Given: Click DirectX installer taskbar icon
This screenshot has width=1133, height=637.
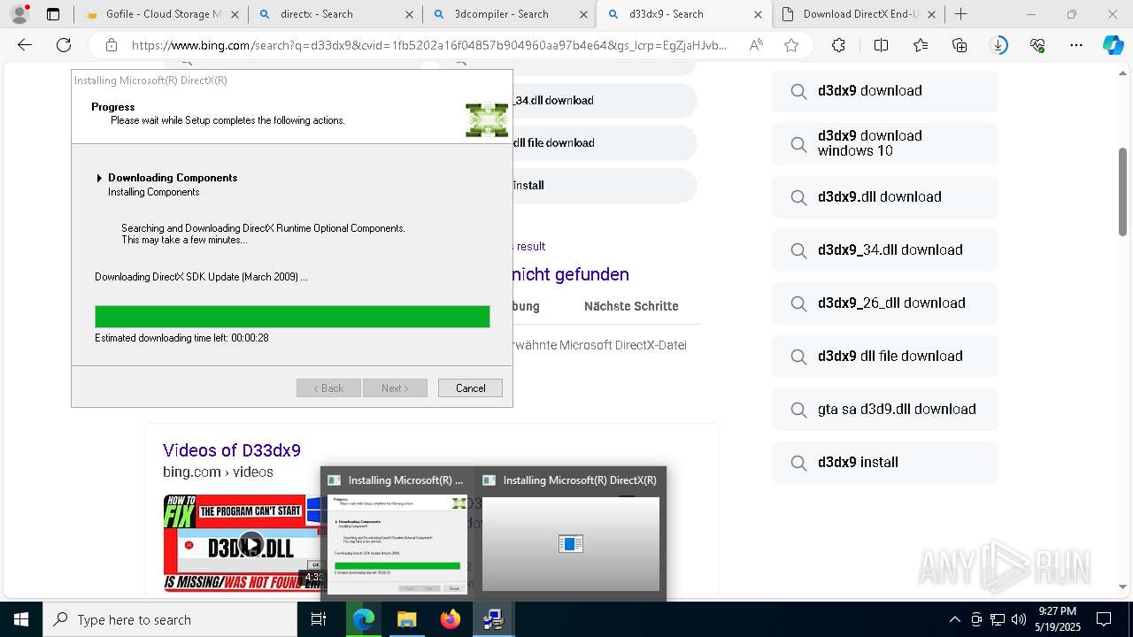Looking at the screenshot, I should (493, 619).
